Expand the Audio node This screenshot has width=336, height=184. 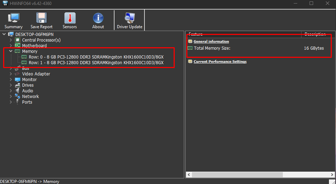click(x=11, y=91)
